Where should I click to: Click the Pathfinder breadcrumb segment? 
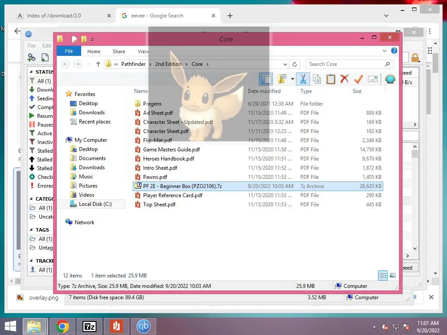(133, 64)
